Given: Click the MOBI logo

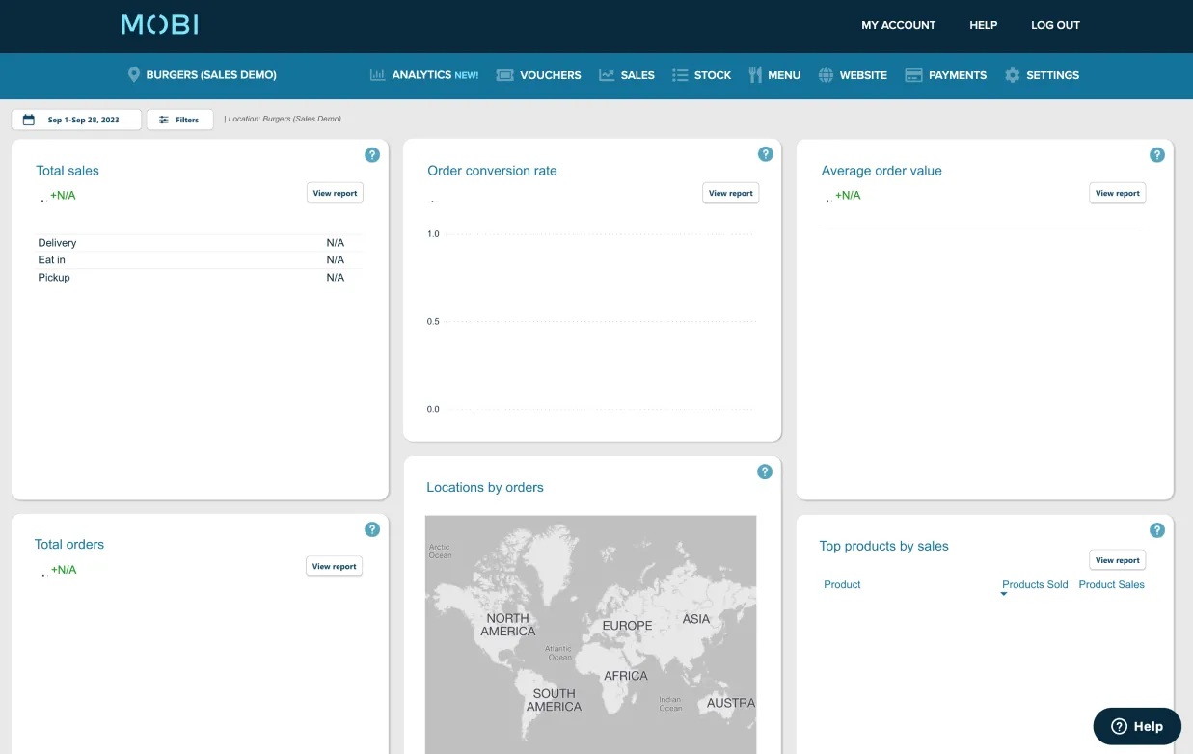Looking at the screenshot, I should coord(159,25).
